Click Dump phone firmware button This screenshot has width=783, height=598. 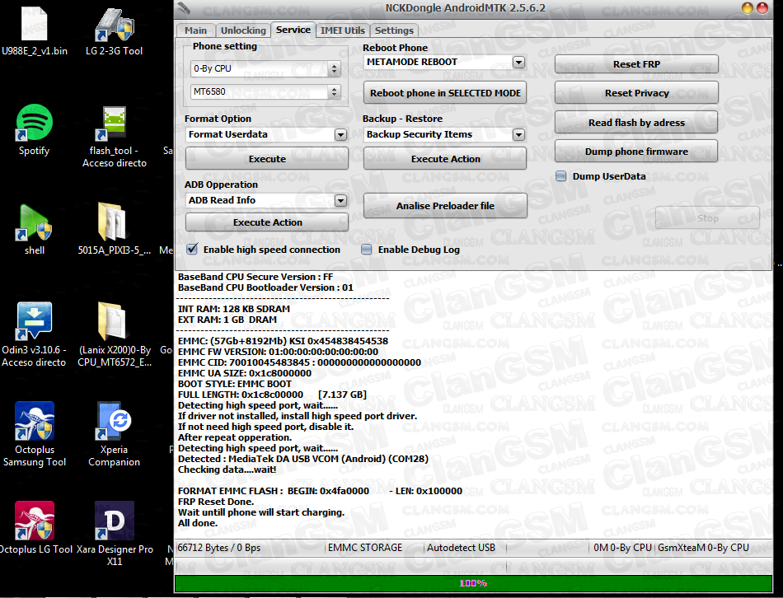pos(636,152)
